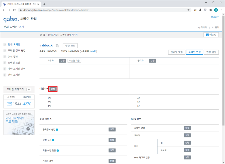
Task: Click the gabia logo
Action: click(10, 19)
